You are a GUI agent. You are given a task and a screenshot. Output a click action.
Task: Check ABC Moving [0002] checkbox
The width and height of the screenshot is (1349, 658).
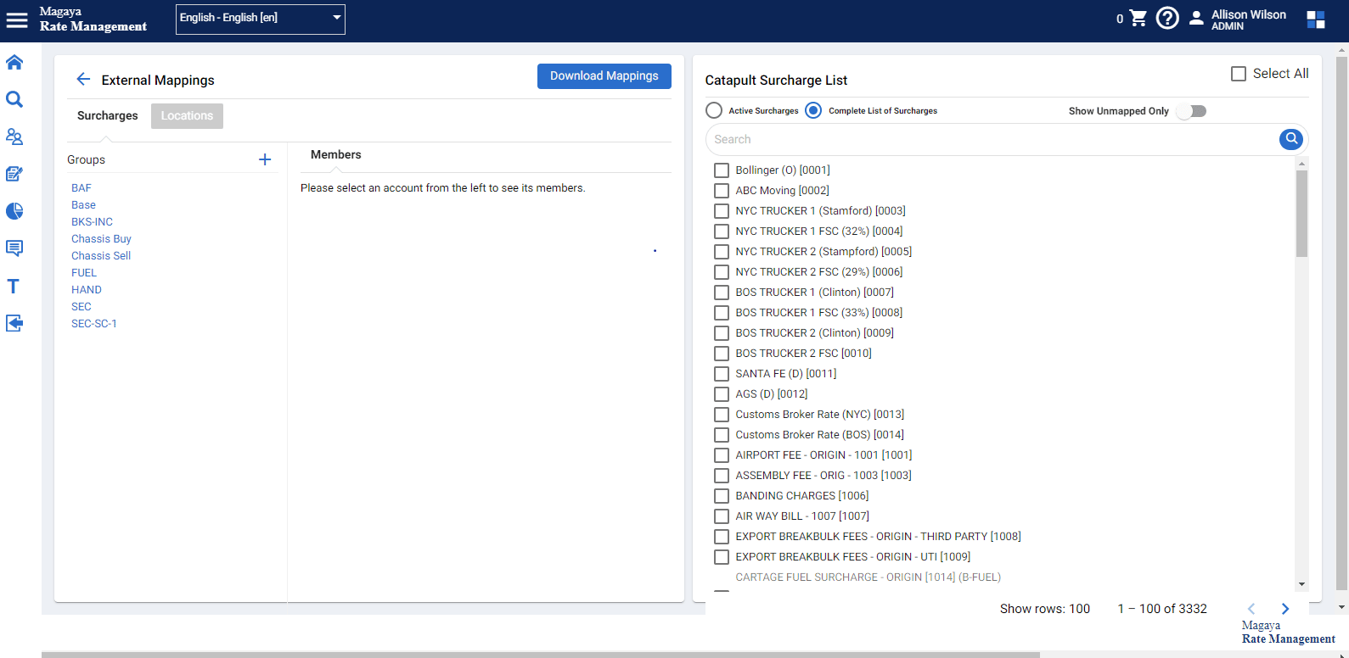coord(722,191)
